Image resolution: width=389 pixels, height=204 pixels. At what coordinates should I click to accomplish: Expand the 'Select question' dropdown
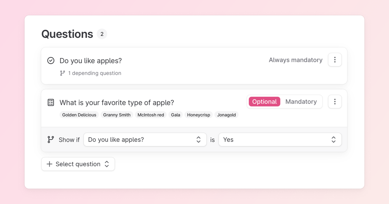pos(107,164)
